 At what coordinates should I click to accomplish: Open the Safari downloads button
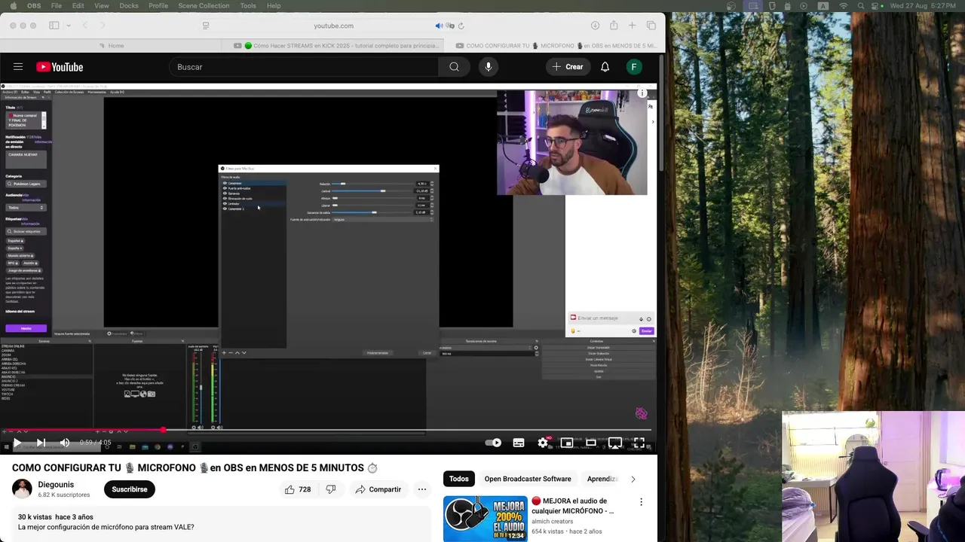point(595,26)
